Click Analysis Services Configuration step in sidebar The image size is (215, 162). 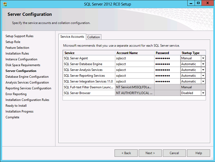[x=27, y=82]
